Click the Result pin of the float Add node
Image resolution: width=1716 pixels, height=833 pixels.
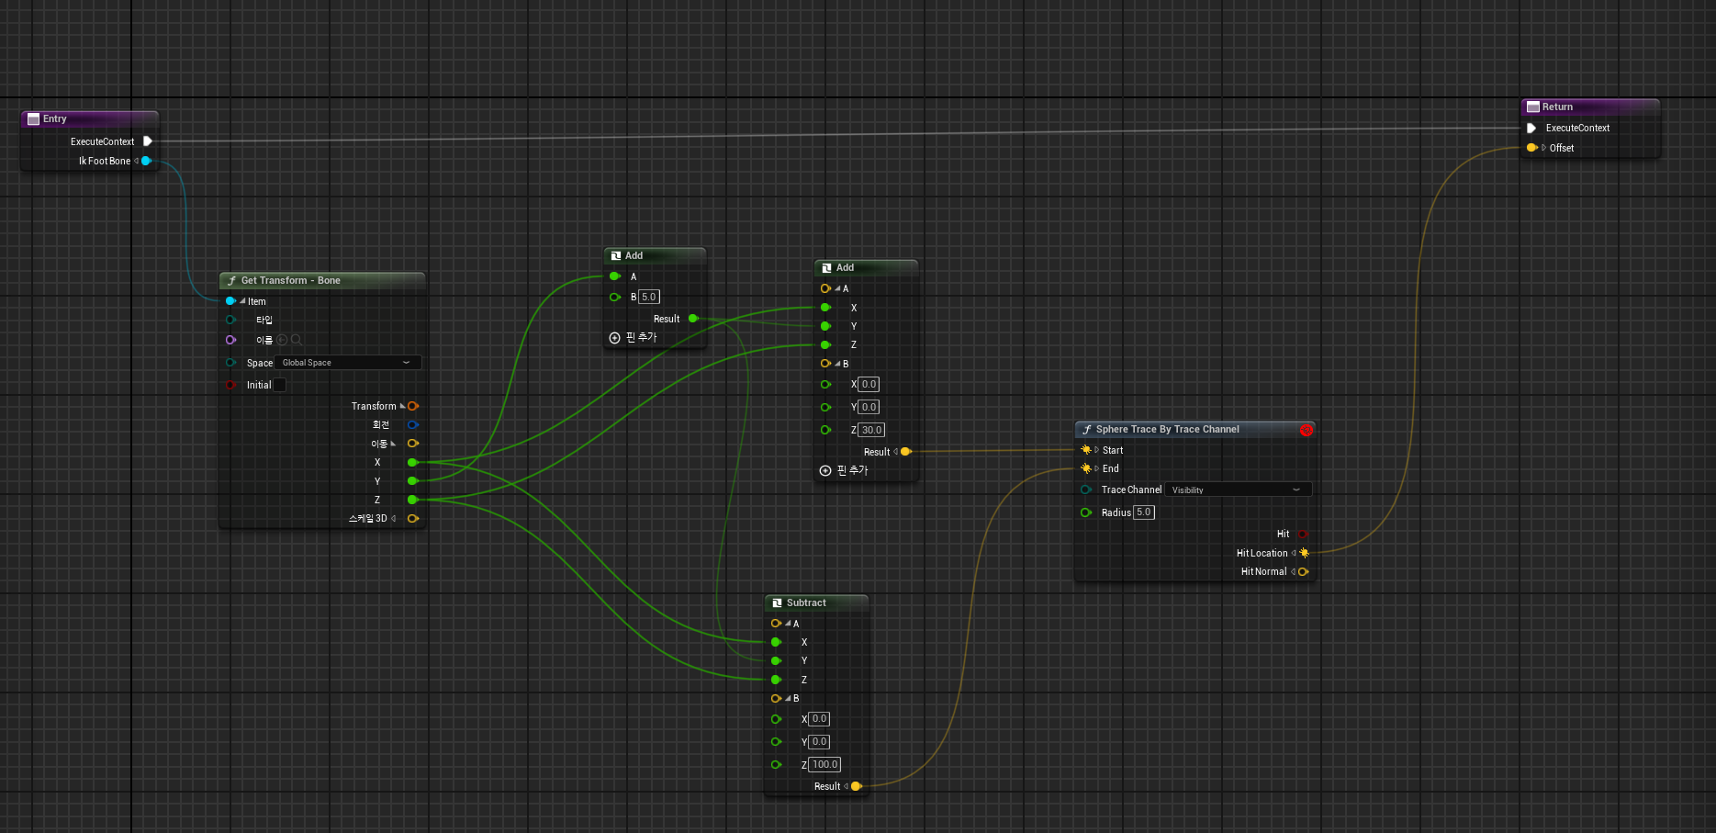coord(693,319)
